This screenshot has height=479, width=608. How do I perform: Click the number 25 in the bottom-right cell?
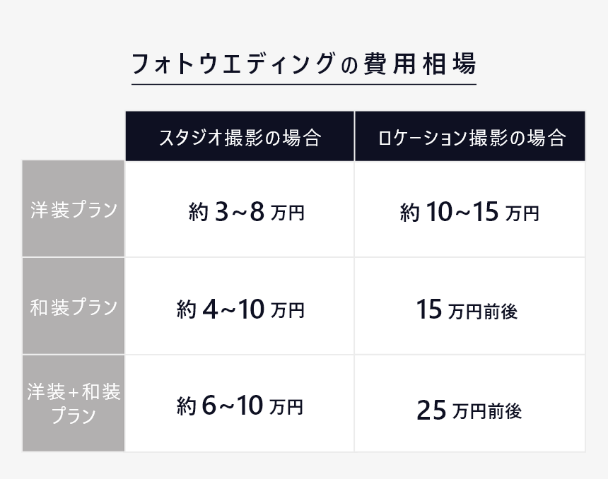click(x=431, y=410)
